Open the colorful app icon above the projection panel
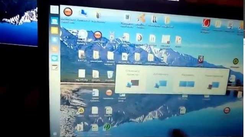This screenshot has height=137, width=245. tap(201, 59)
